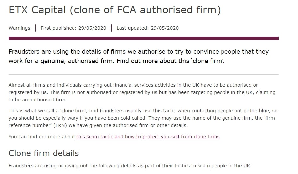The width and height of the screenshot is (298, 174).
Task: Click the line "Fraudsters are using or giving out"
Action: [130, 166]
